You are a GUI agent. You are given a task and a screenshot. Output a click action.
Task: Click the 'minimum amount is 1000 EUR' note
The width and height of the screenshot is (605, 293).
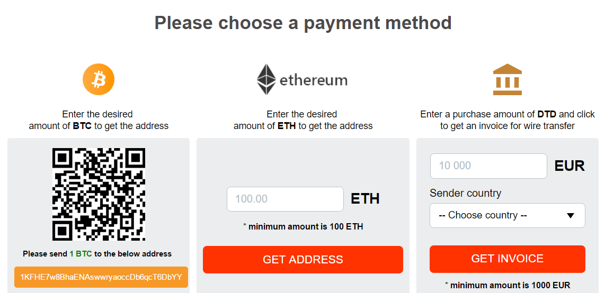(508, 285)
